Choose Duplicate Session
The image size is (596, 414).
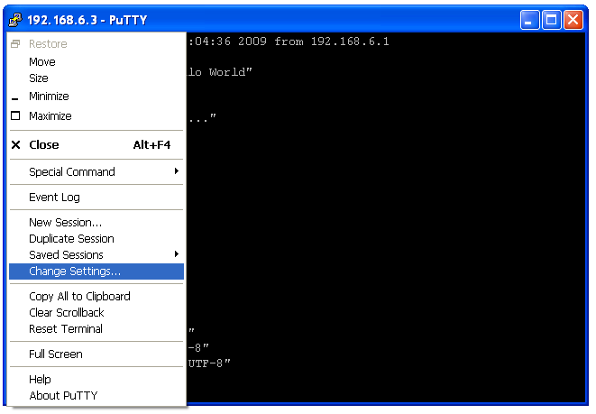point(96,239)
